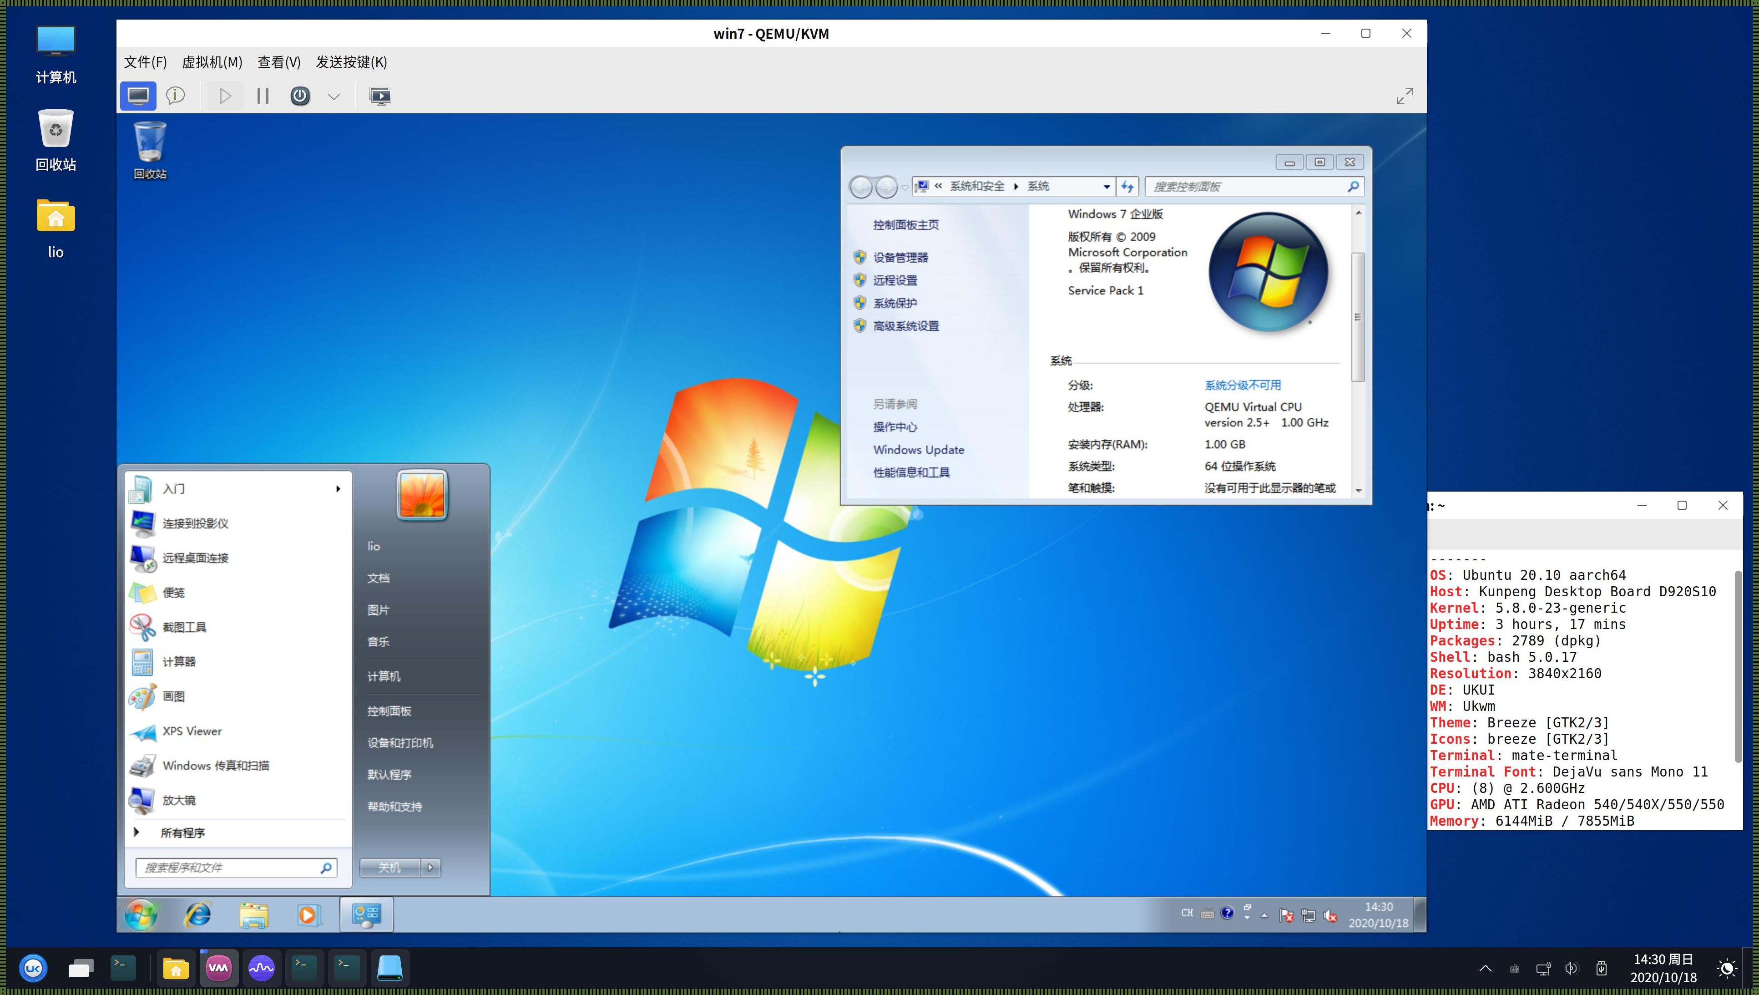Open the snapshots manager icon
This screenshot has height=995, width=1759.
coord(380,96)
